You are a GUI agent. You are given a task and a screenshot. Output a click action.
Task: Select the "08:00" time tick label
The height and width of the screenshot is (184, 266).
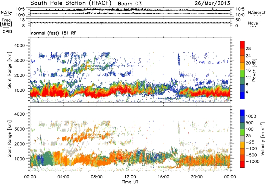(97, 177)
